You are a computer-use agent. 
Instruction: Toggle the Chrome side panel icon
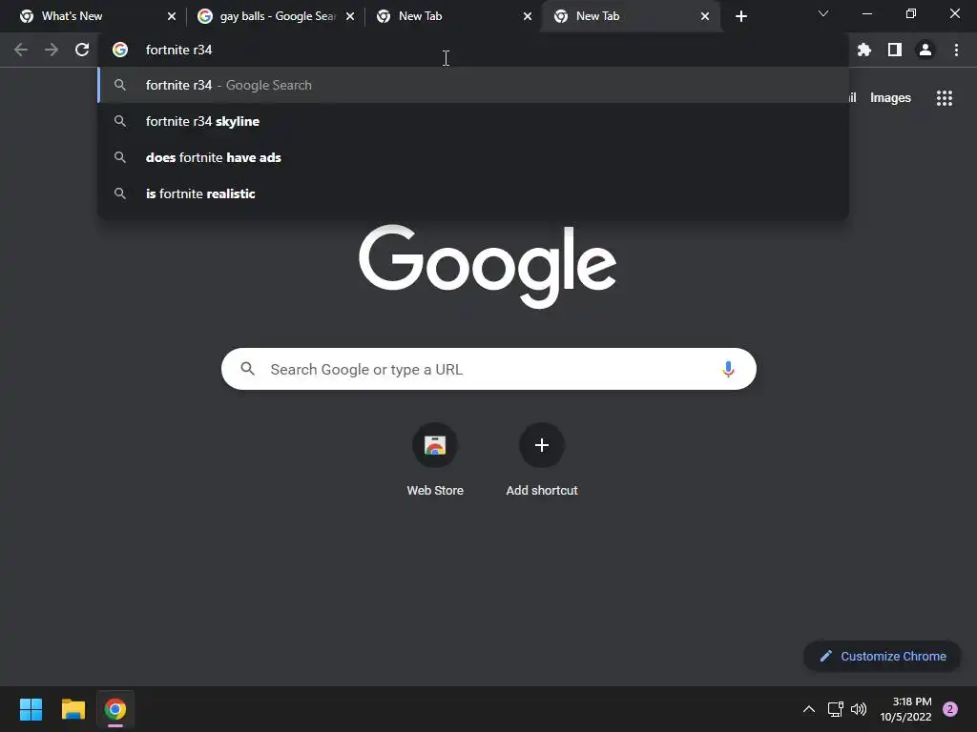pyautogui.click(x=895, y=50)
